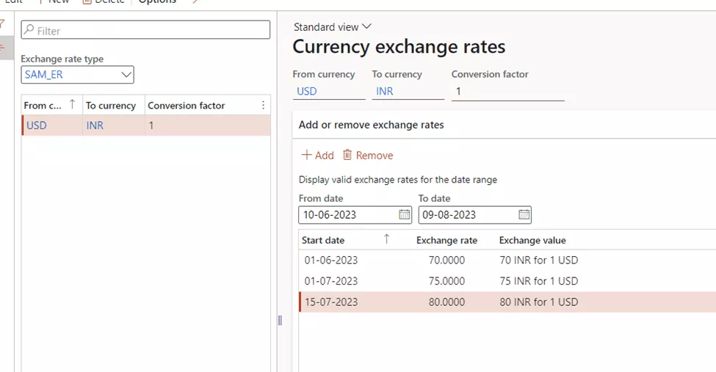Open the Exchange rate type dropdown SAM_ER
This screenshot has width=716, height=372.
(77, 75)
